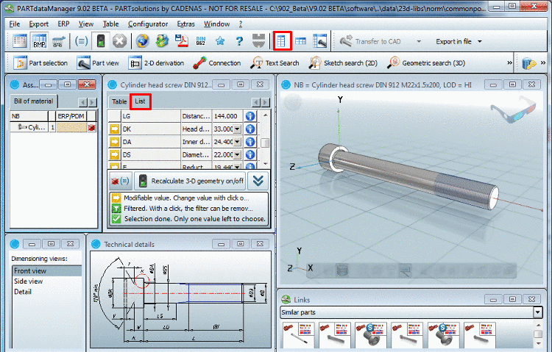The width and height of the screenshot is (552, 352).
Task: Expand the toolbar overflow chevron after Geometric search
Action: (509, 63)
